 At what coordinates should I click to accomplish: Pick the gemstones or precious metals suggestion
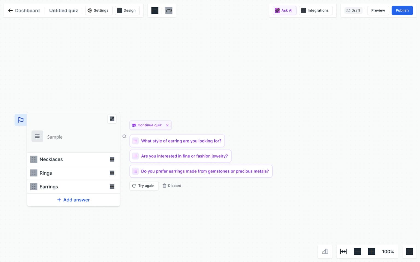tap(201, 171)
